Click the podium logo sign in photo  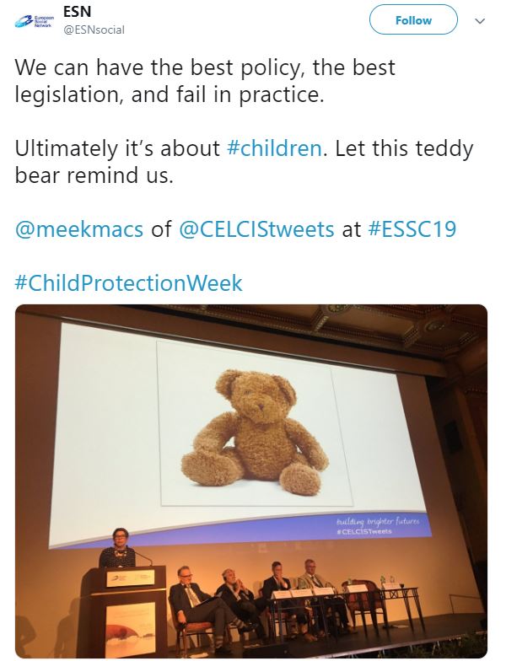pos(130,578)
